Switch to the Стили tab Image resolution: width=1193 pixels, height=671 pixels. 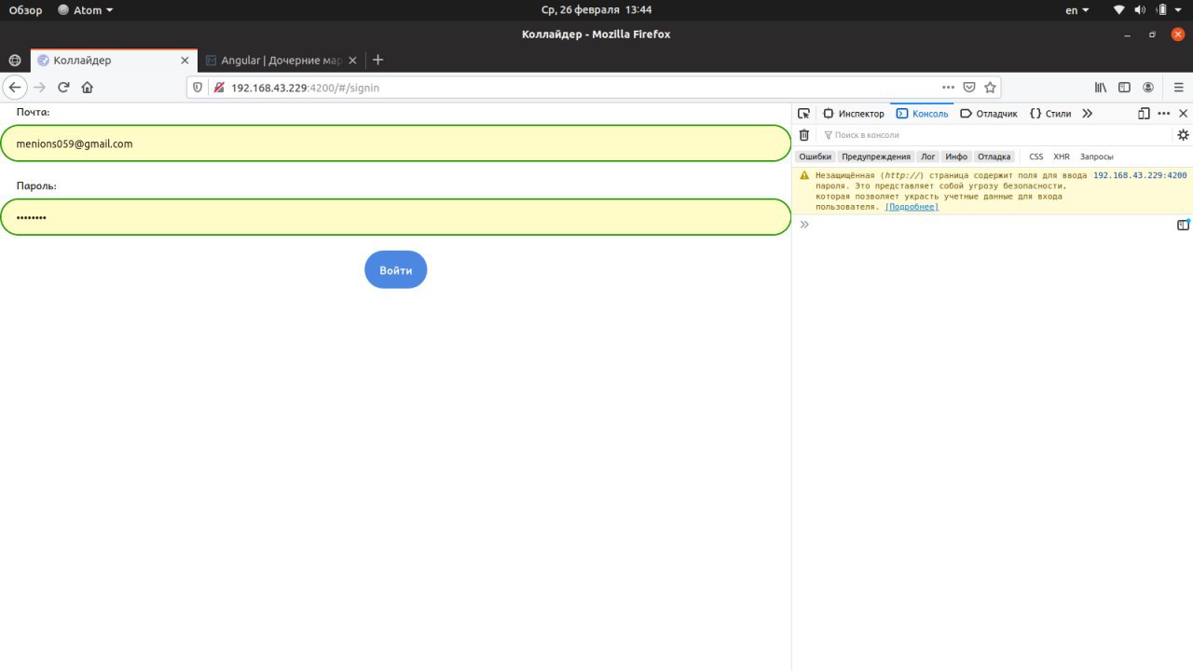(x=1050, y=114)
